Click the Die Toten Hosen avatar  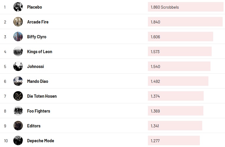pyautogui.click(x=18, y=96)
